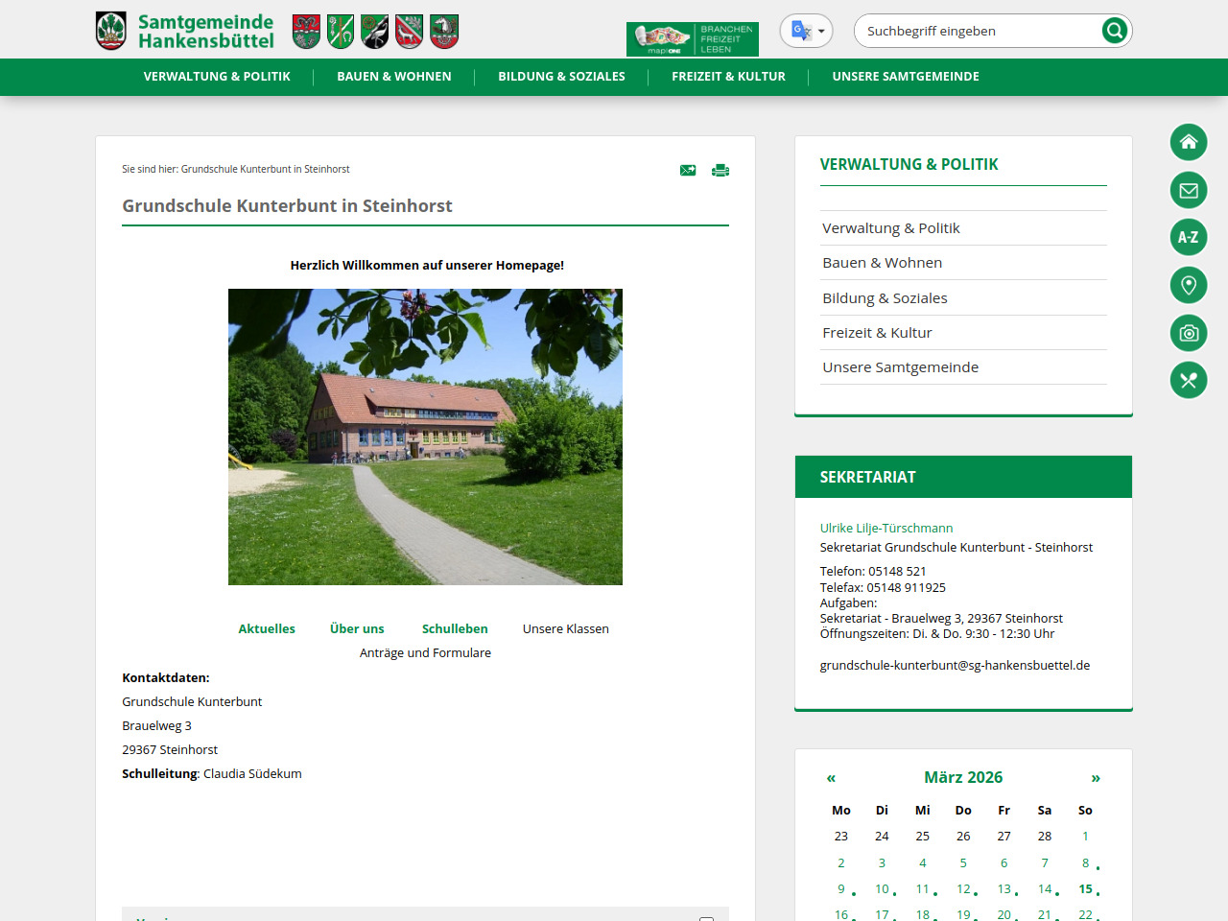Click the Schulleben link
The image size is (1228, 921).
coord(455,629)
